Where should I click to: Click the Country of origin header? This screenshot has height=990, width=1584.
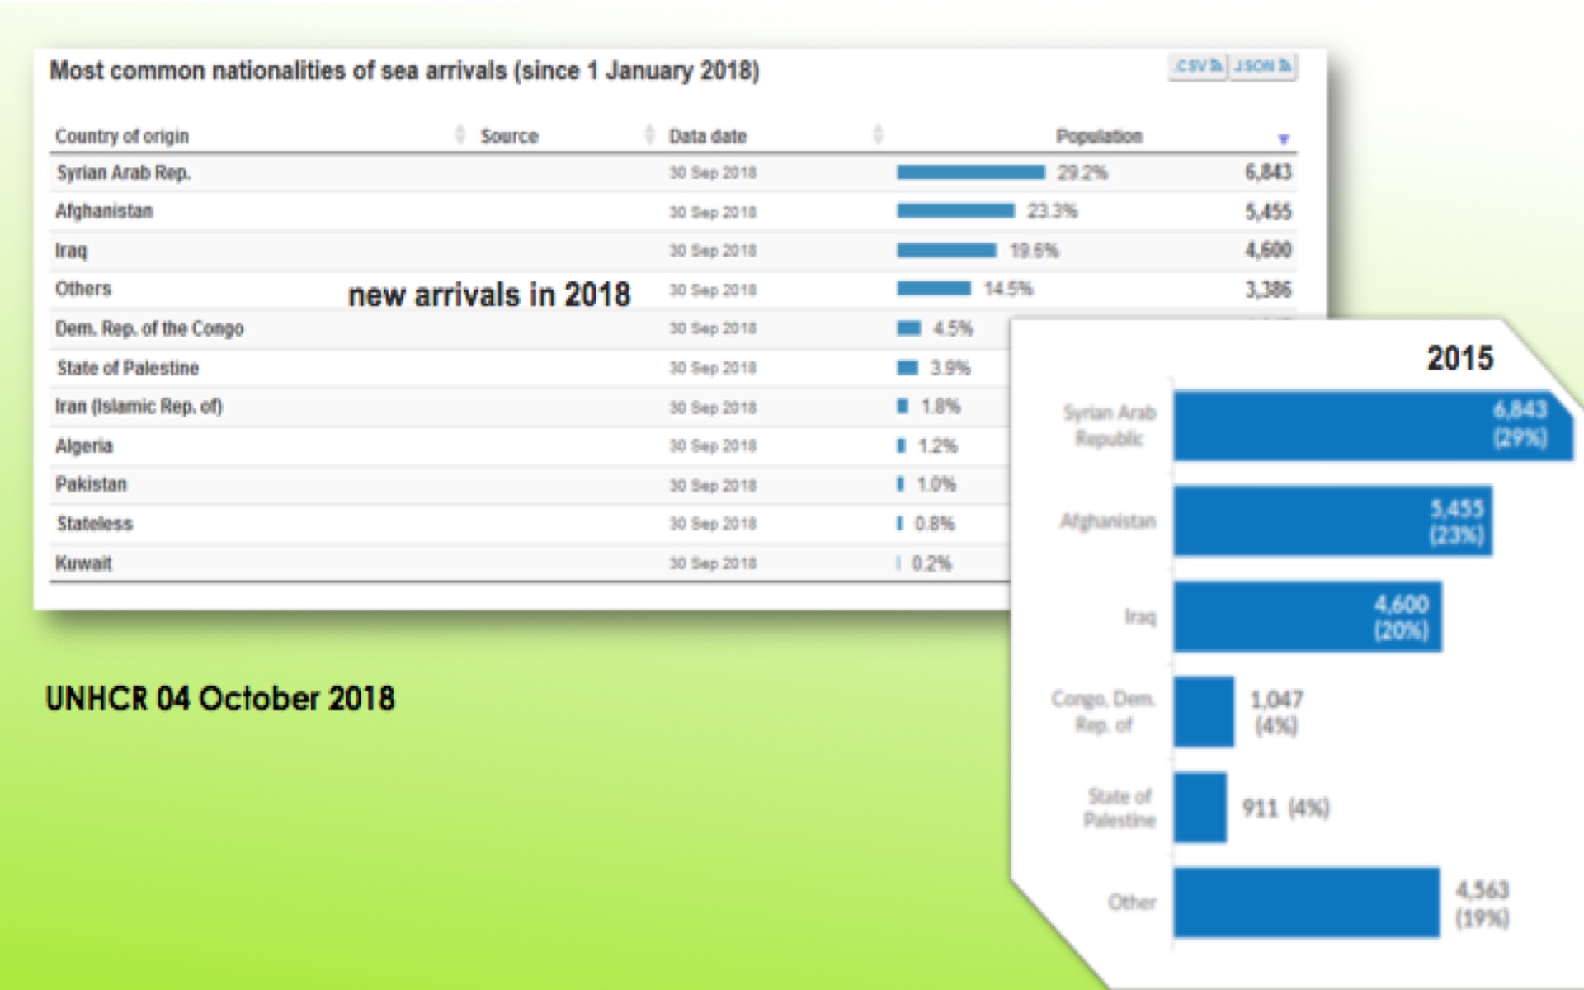[122, 136]
